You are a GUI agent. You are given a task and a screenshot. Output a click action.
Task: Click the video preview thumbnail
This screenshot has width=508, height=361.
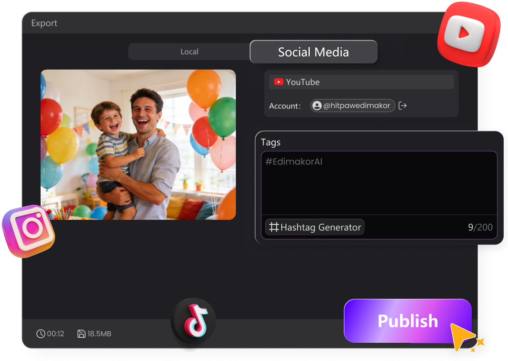pyautogui.click(x=138, y=145)
